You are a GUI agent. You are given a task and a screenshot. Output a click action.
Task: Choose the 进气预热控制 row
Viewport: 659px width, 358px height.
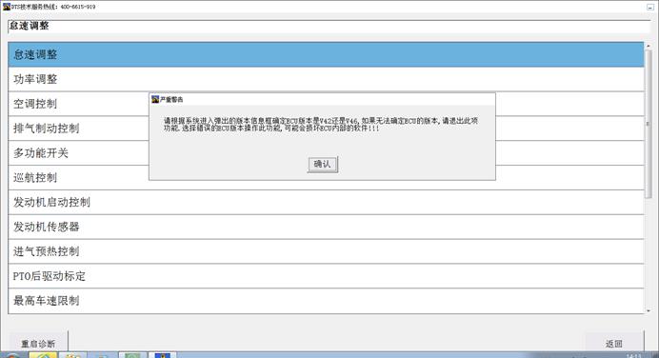click(326, 251)
